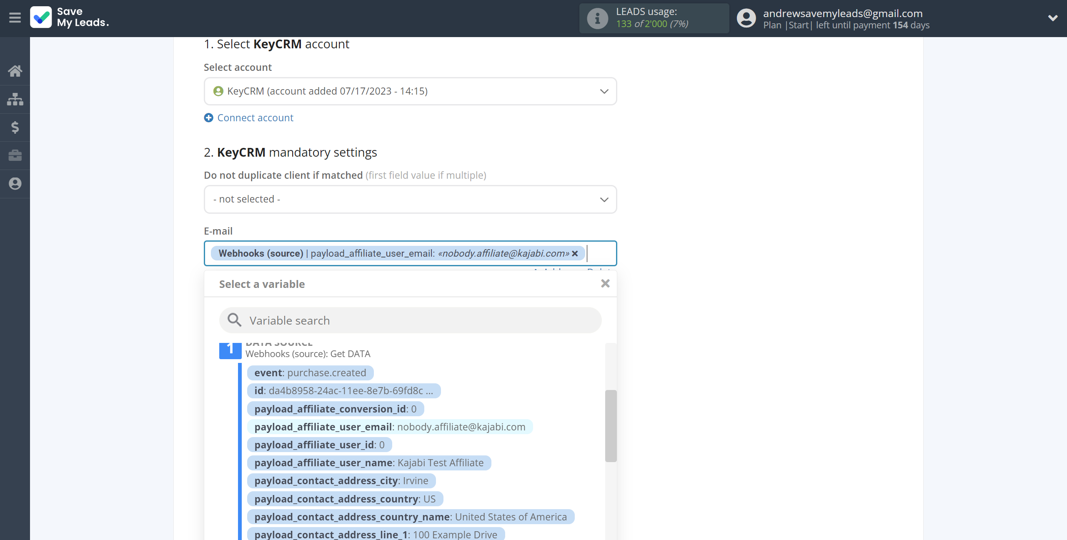Select variable payload_affiliate_user_name

tap(369, 462)
